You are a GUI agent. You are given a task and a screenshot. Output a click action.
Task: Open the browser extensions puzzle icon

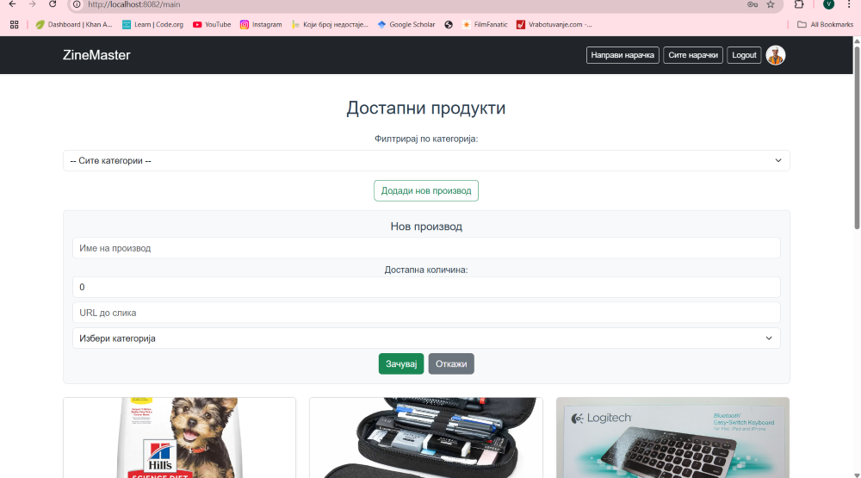(x=799, y=4)
